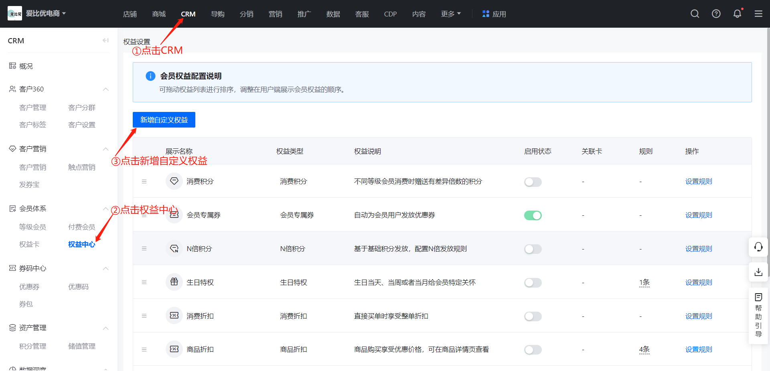
Task: Open 客户管理 in sidebar
Action: click(x=33, y=107)
